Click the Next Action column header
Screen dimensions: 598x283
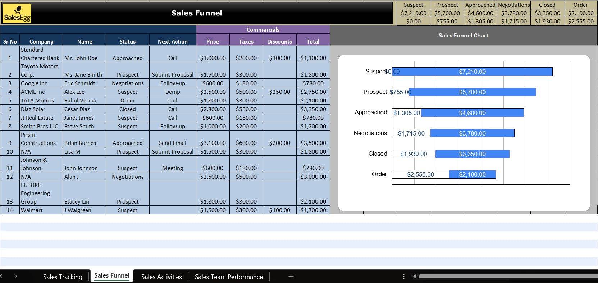tap(173, 41)
